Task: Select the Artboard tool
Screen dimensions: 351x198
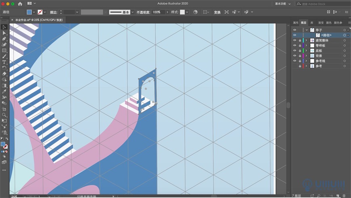Action: click(x=4, y=109)
